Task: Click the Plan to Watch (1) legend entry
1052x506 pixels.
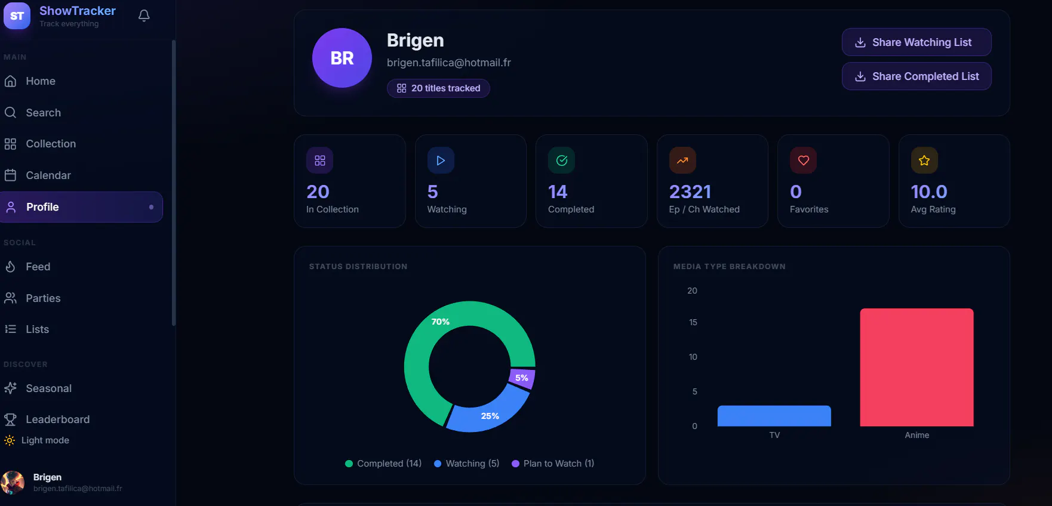Action: tap(553, 464)
